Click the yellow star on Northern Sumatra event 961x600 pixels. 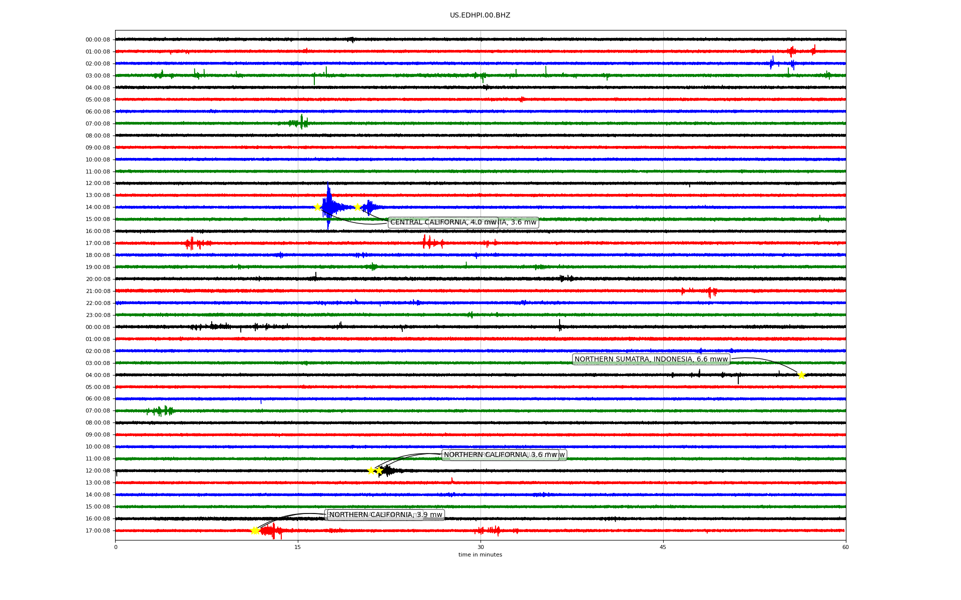(x=801, y=375)
